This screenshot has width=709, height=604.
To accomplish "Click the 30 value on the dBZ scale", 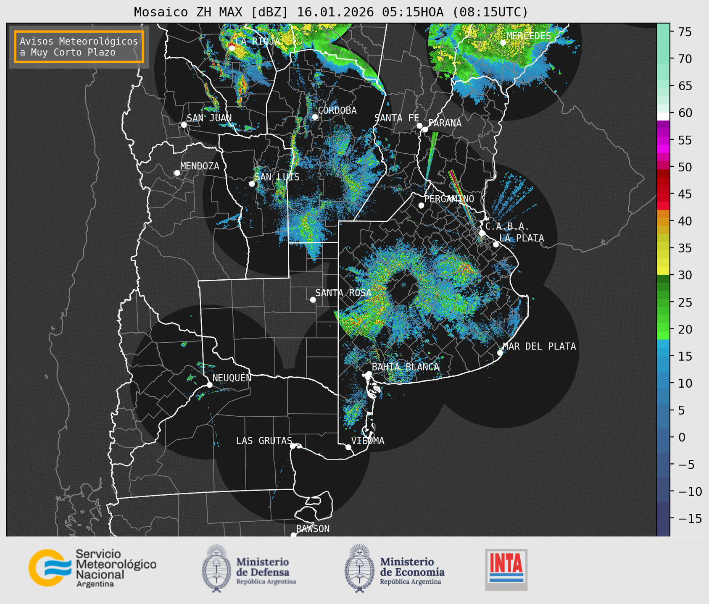I will [685, 275].
